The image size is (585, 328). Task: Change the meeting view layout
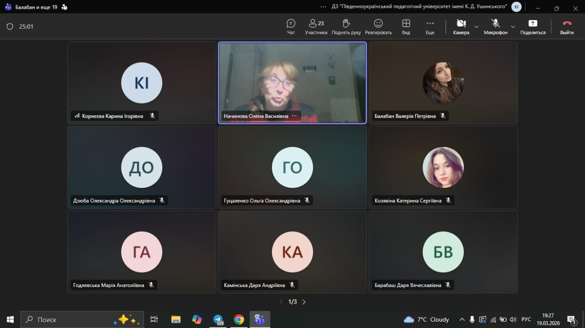(406, 26)
